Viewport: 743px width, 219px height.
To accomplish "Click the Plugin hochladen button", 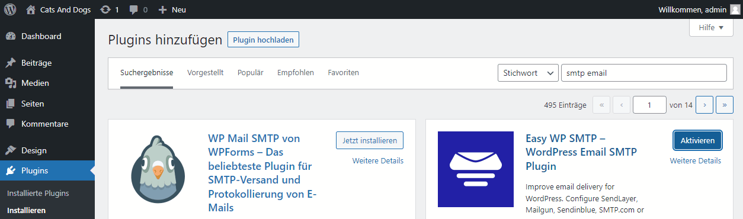I will [x=264, y=40].
